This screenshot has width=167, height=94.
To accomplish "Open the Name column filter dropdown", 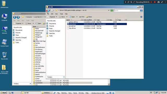I will [x=82, y=20].
